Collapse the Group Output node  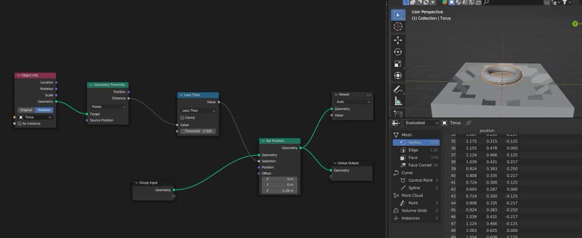pos(336,163)
